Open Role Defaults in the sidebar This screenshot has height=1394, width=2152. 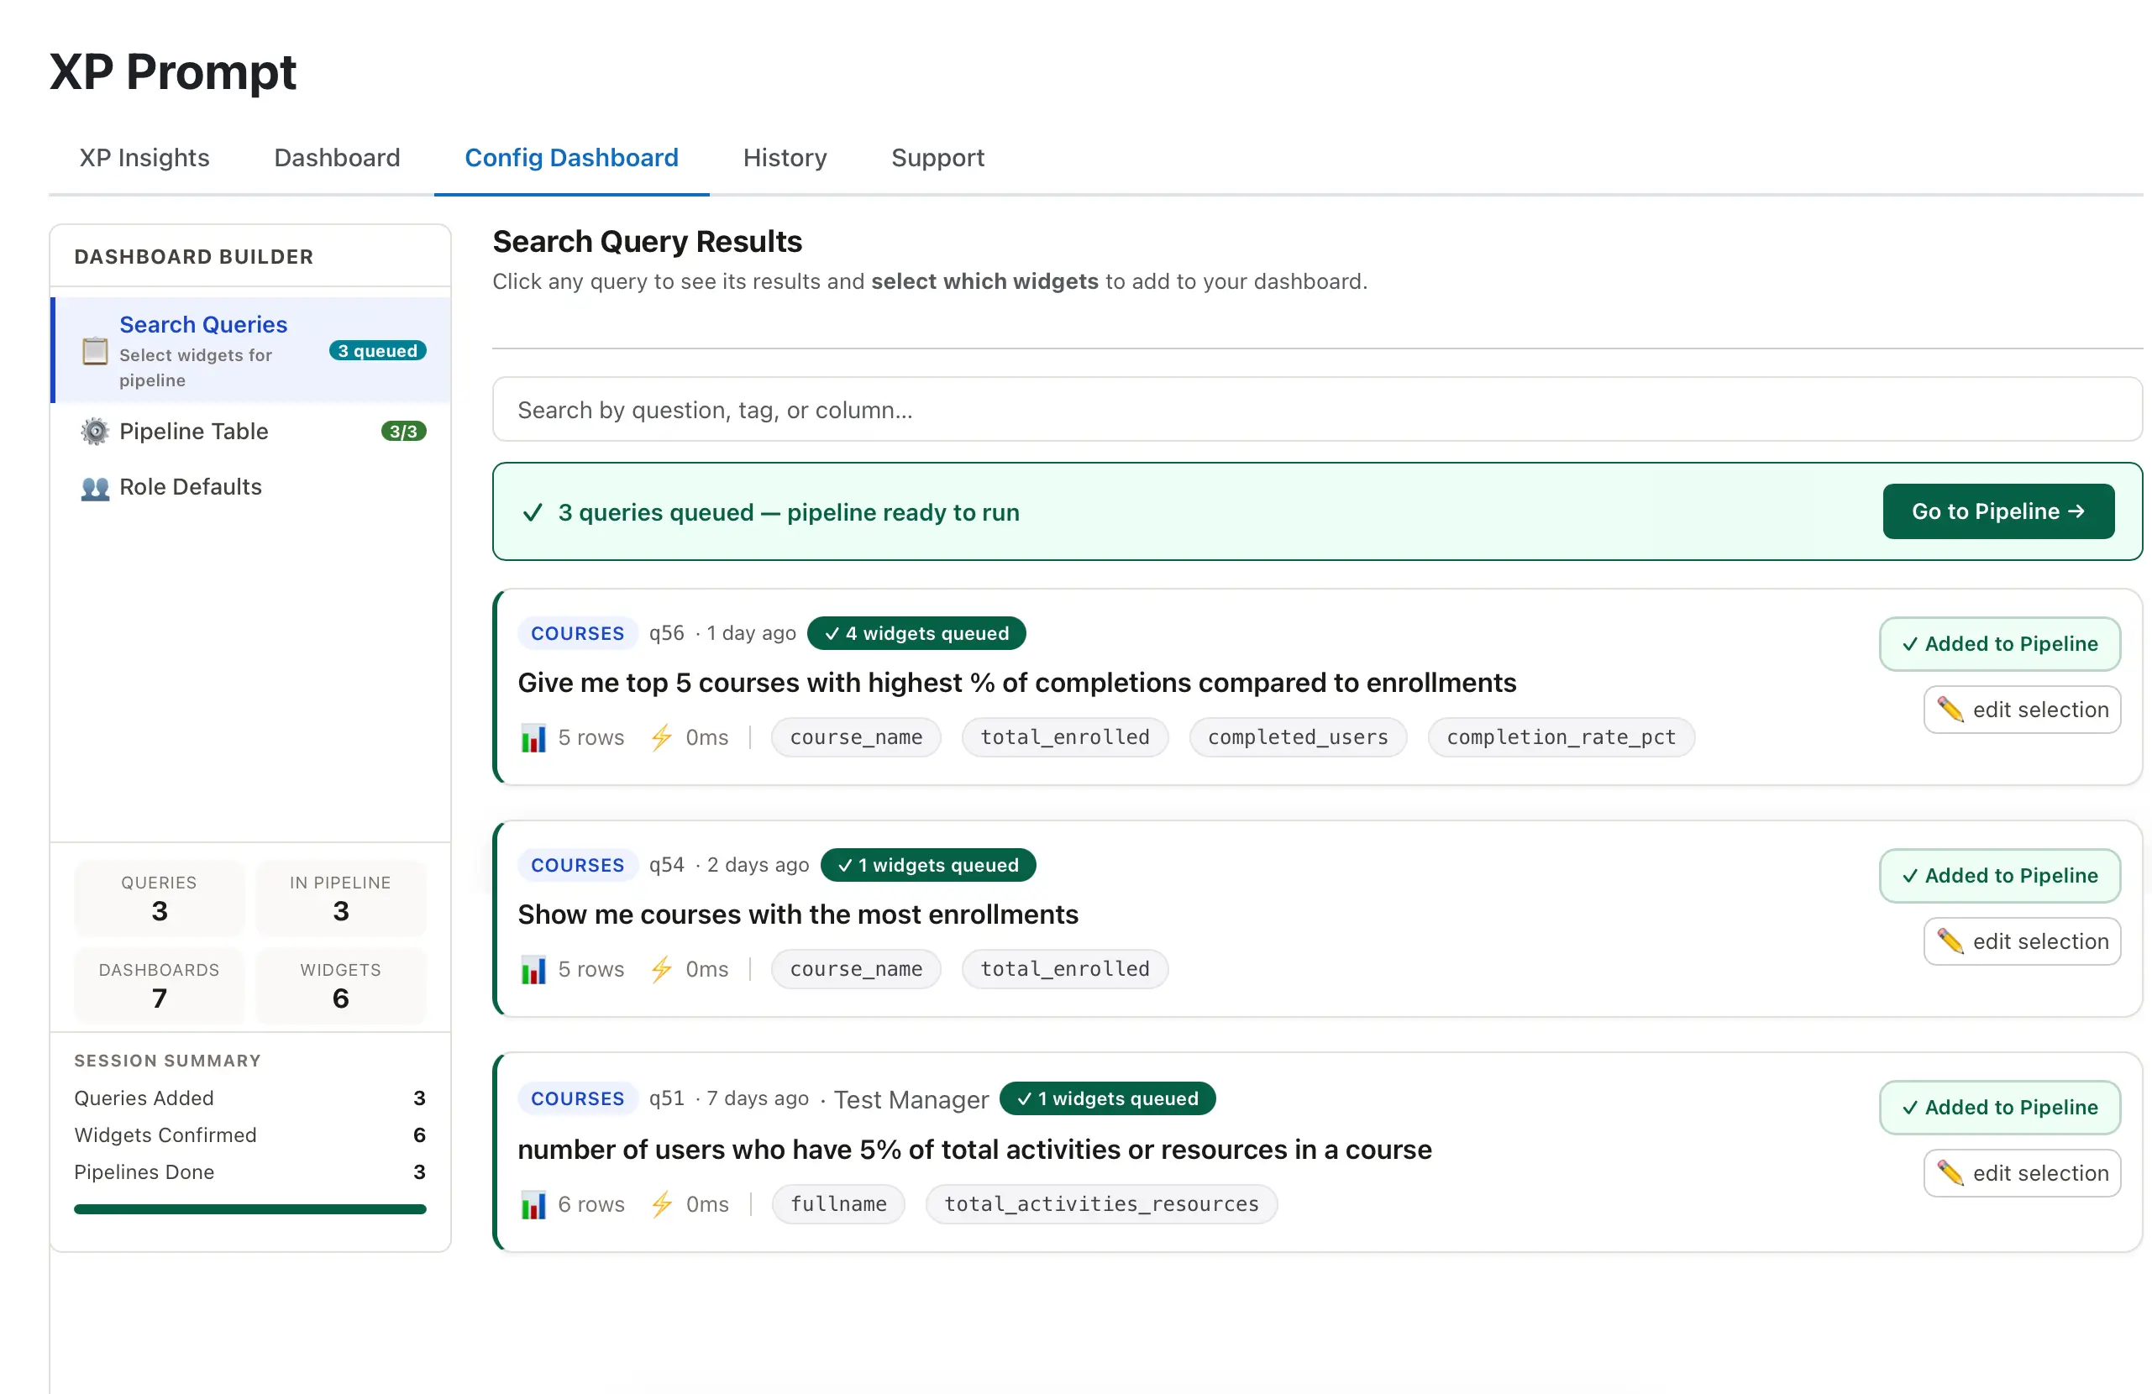[251, 487]
